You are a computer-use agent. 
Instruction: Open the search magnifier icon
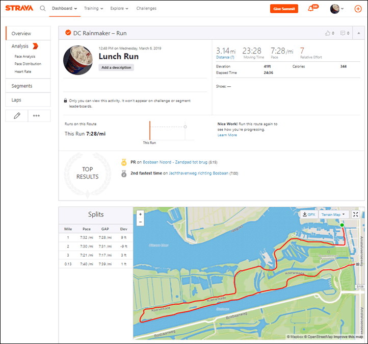pos(42,9)
